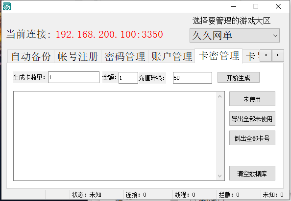The height and width of the screenshot is (201, 291).
Task: Click the 倒出全部卡号 button
Action: pos(252,138)
